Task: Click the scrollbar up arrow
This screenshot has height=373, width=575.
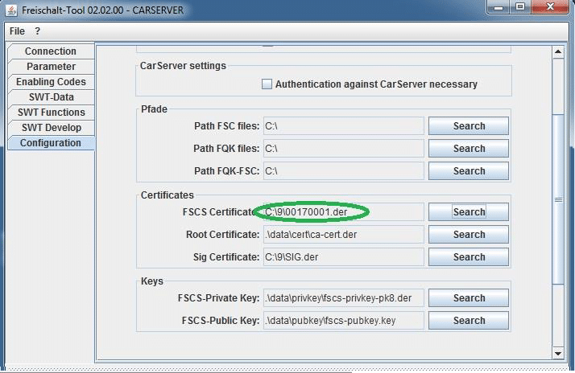Action: 558,52
